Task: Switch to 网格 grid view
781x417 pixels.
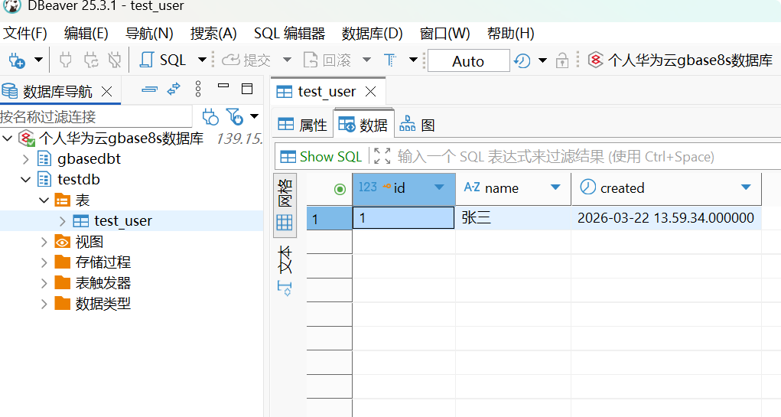Action: point(285,205)
